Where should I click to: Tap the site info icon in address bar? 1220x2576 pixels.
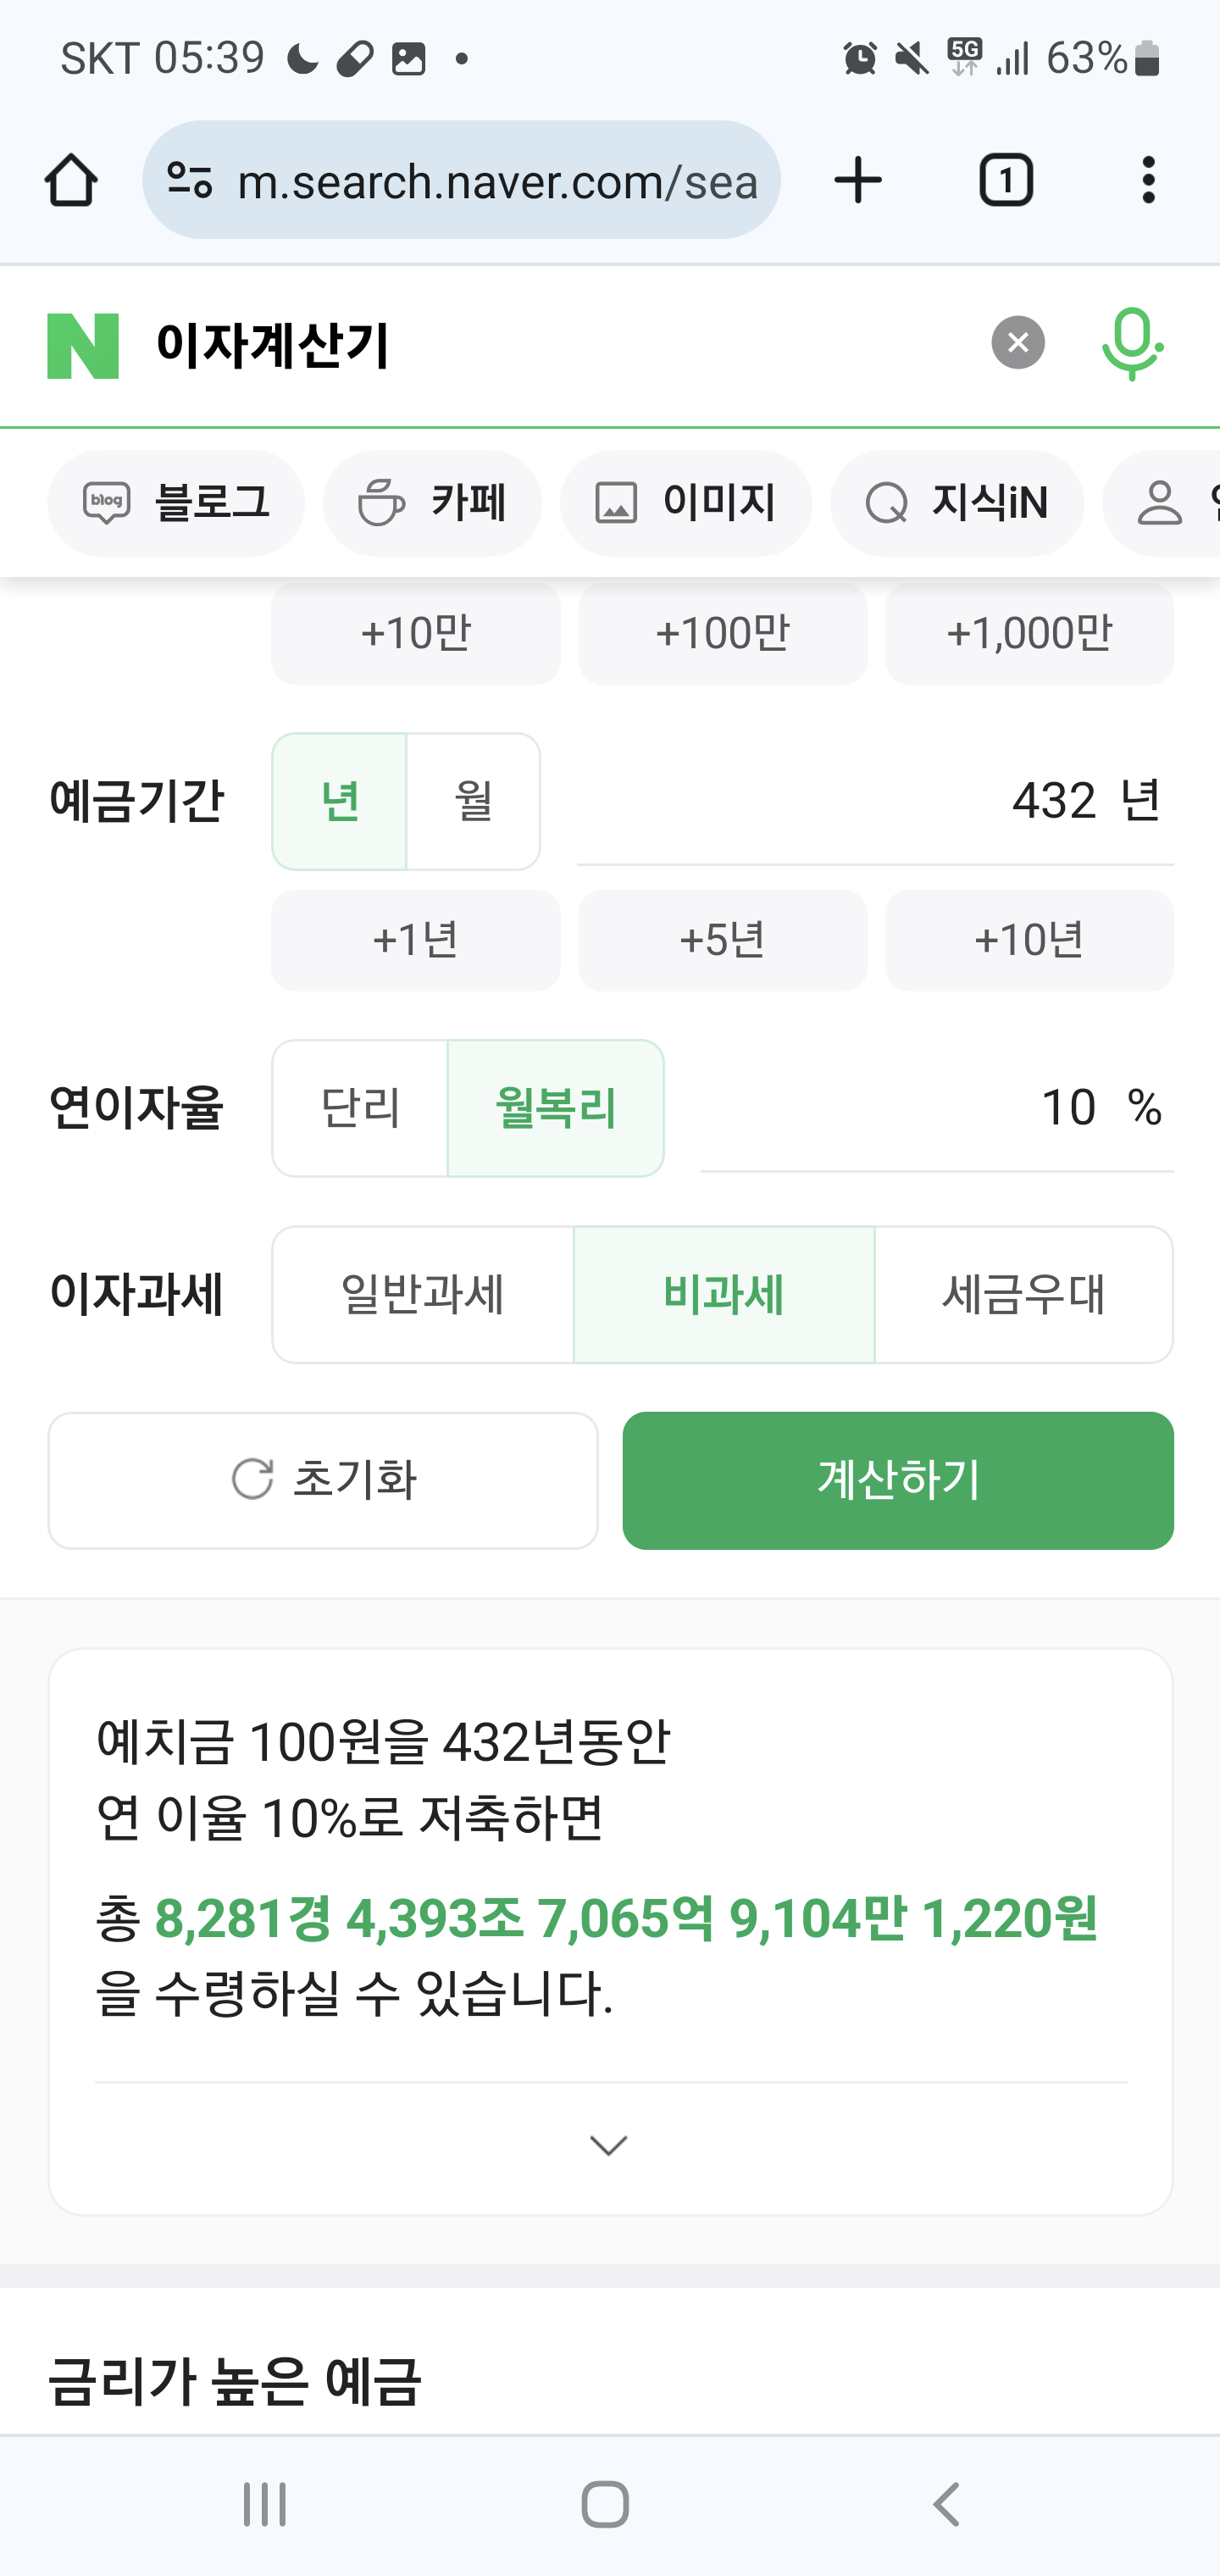click(190, 181)
